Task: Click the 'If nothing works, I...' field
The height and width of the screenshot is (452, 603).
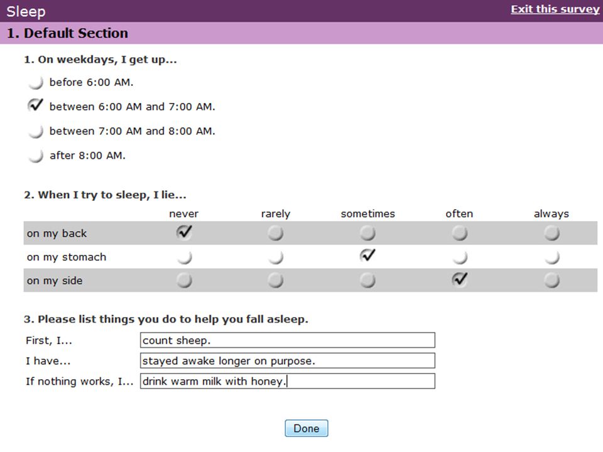Action: [x=288, y=381]
